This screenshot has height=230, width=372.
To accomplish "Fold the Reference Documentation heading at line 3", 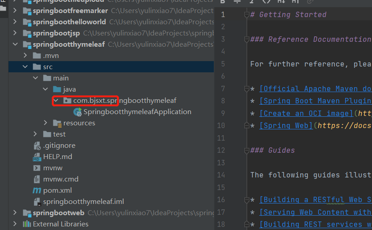I will coord(247,40).
